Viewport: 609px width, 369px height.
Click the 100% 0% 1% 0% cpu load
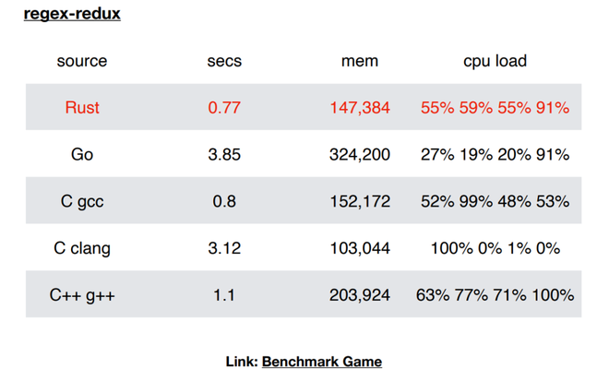[496, 248]
